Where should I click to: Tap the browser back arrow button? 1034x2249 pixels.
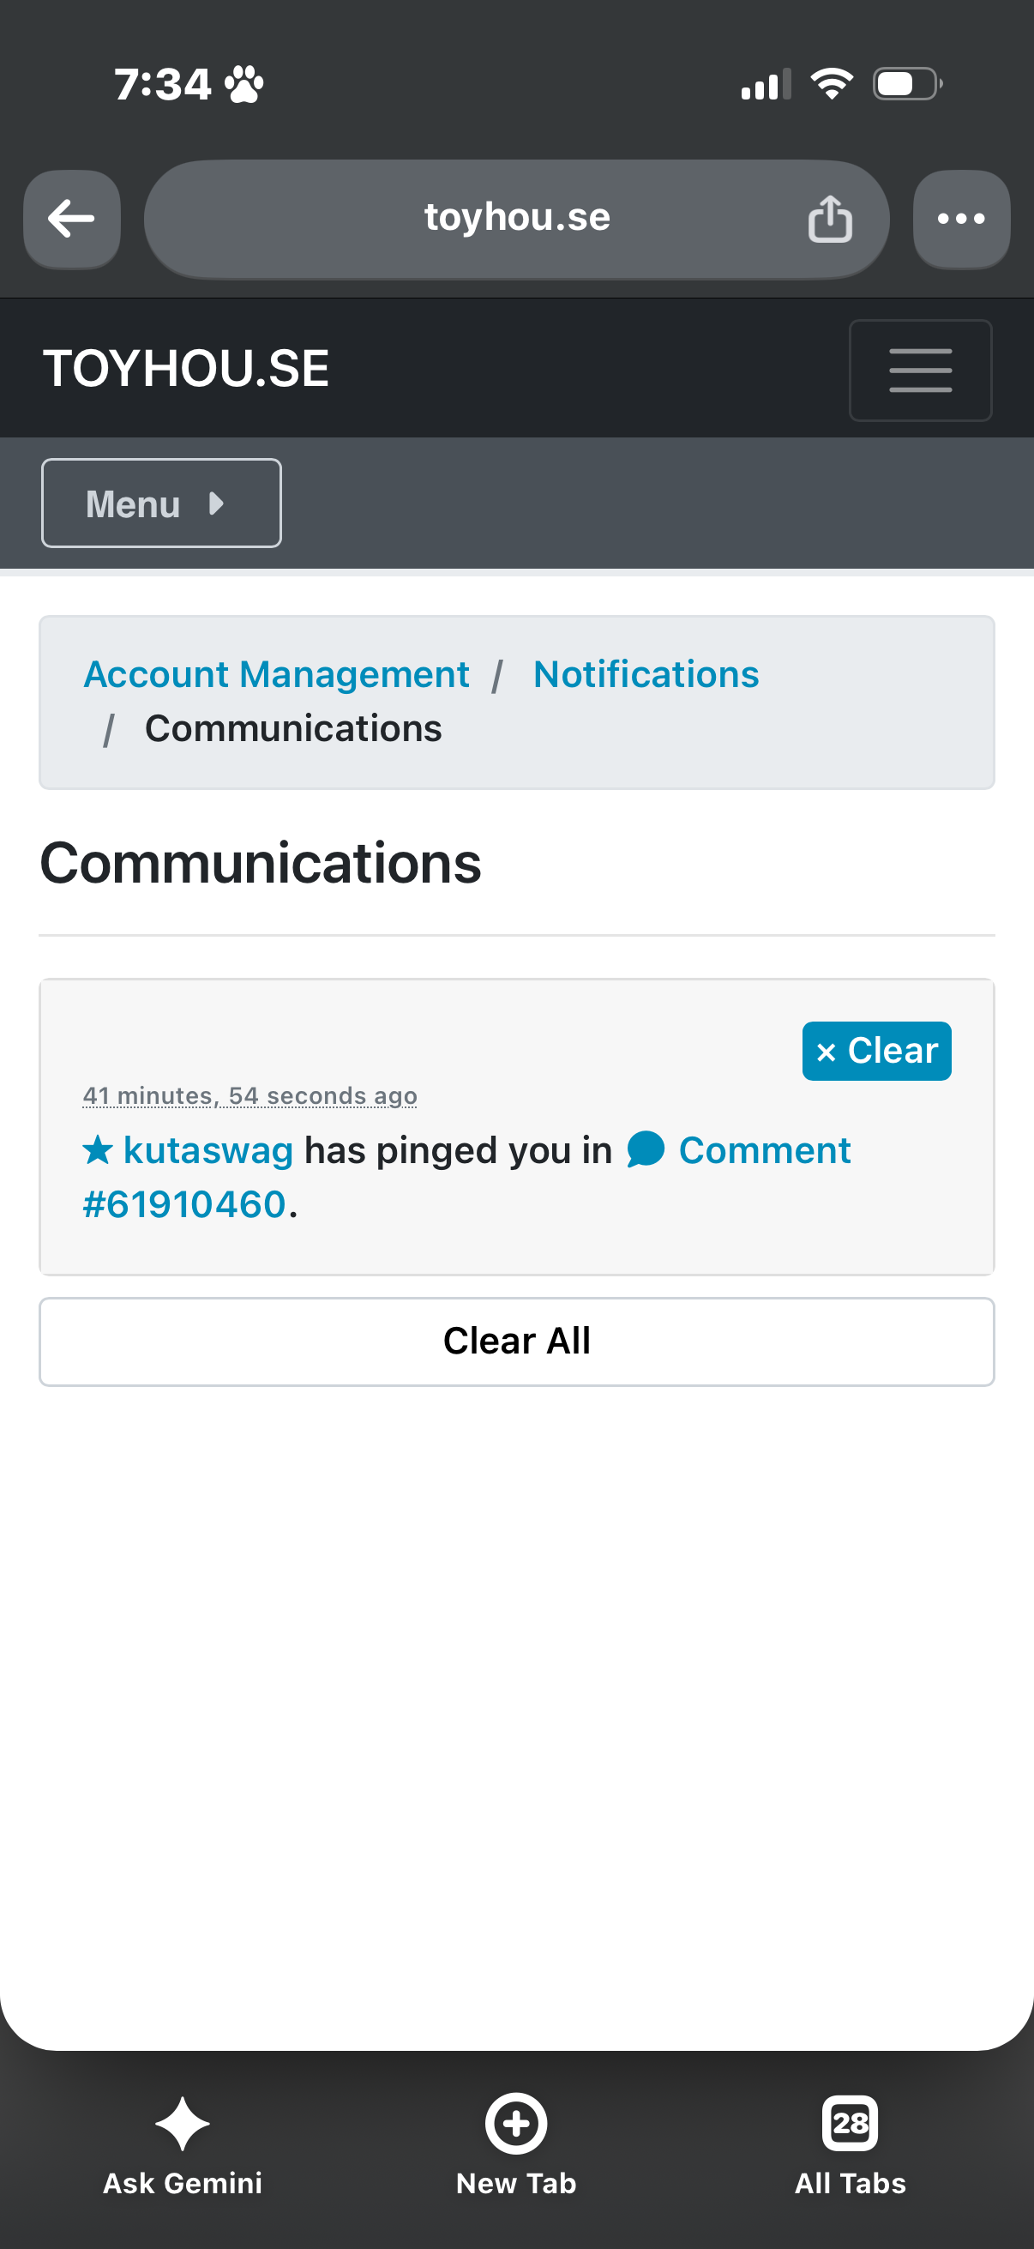71,219
